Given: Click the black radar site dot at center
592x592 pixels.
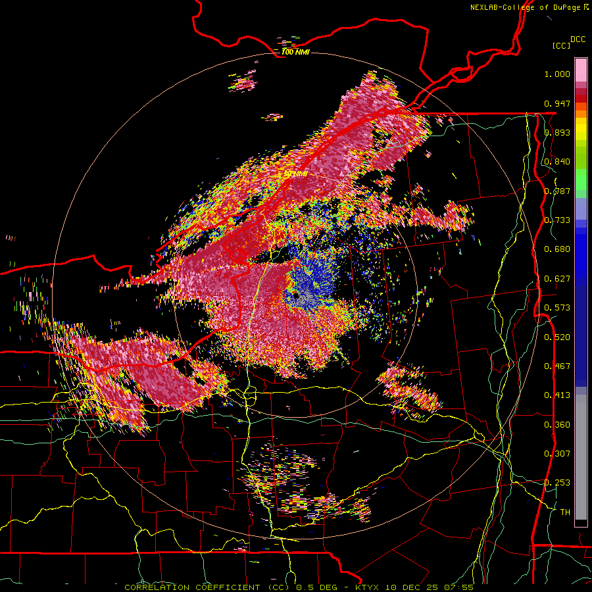Looking at the screenshot, I should tap(296, 297).
